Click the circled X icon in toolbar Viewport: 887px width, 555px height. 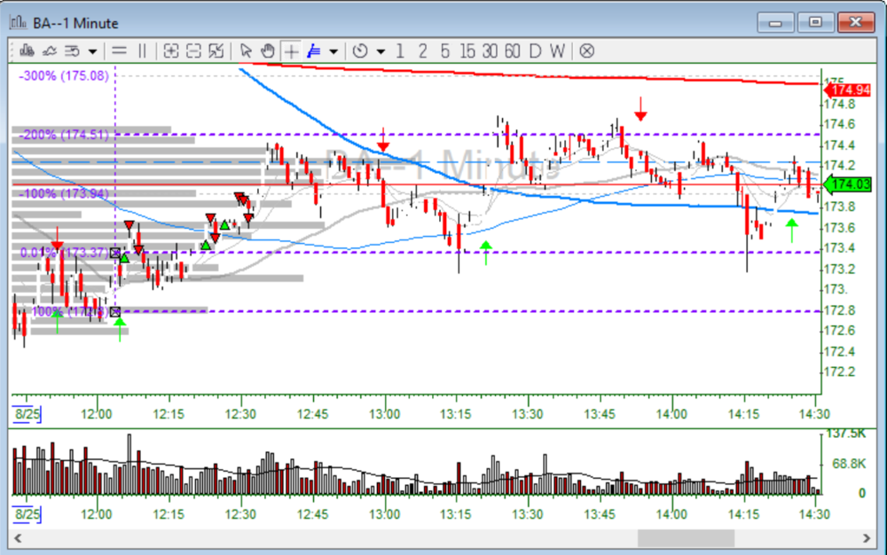pyautogui.click(x=586, y=51)
